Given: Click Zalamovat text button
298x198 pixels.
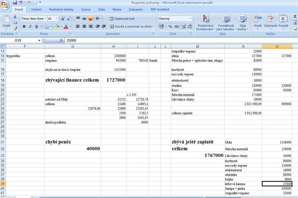Looking at the screenshot, I should tap(122, 19).
